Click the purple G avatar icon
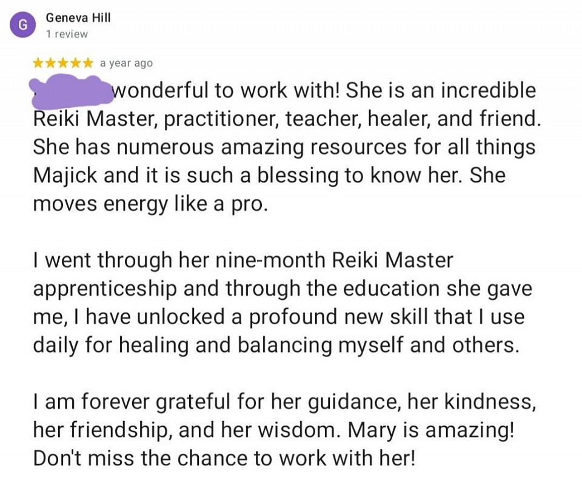This screenshot has height=489, width=582. 23,25
